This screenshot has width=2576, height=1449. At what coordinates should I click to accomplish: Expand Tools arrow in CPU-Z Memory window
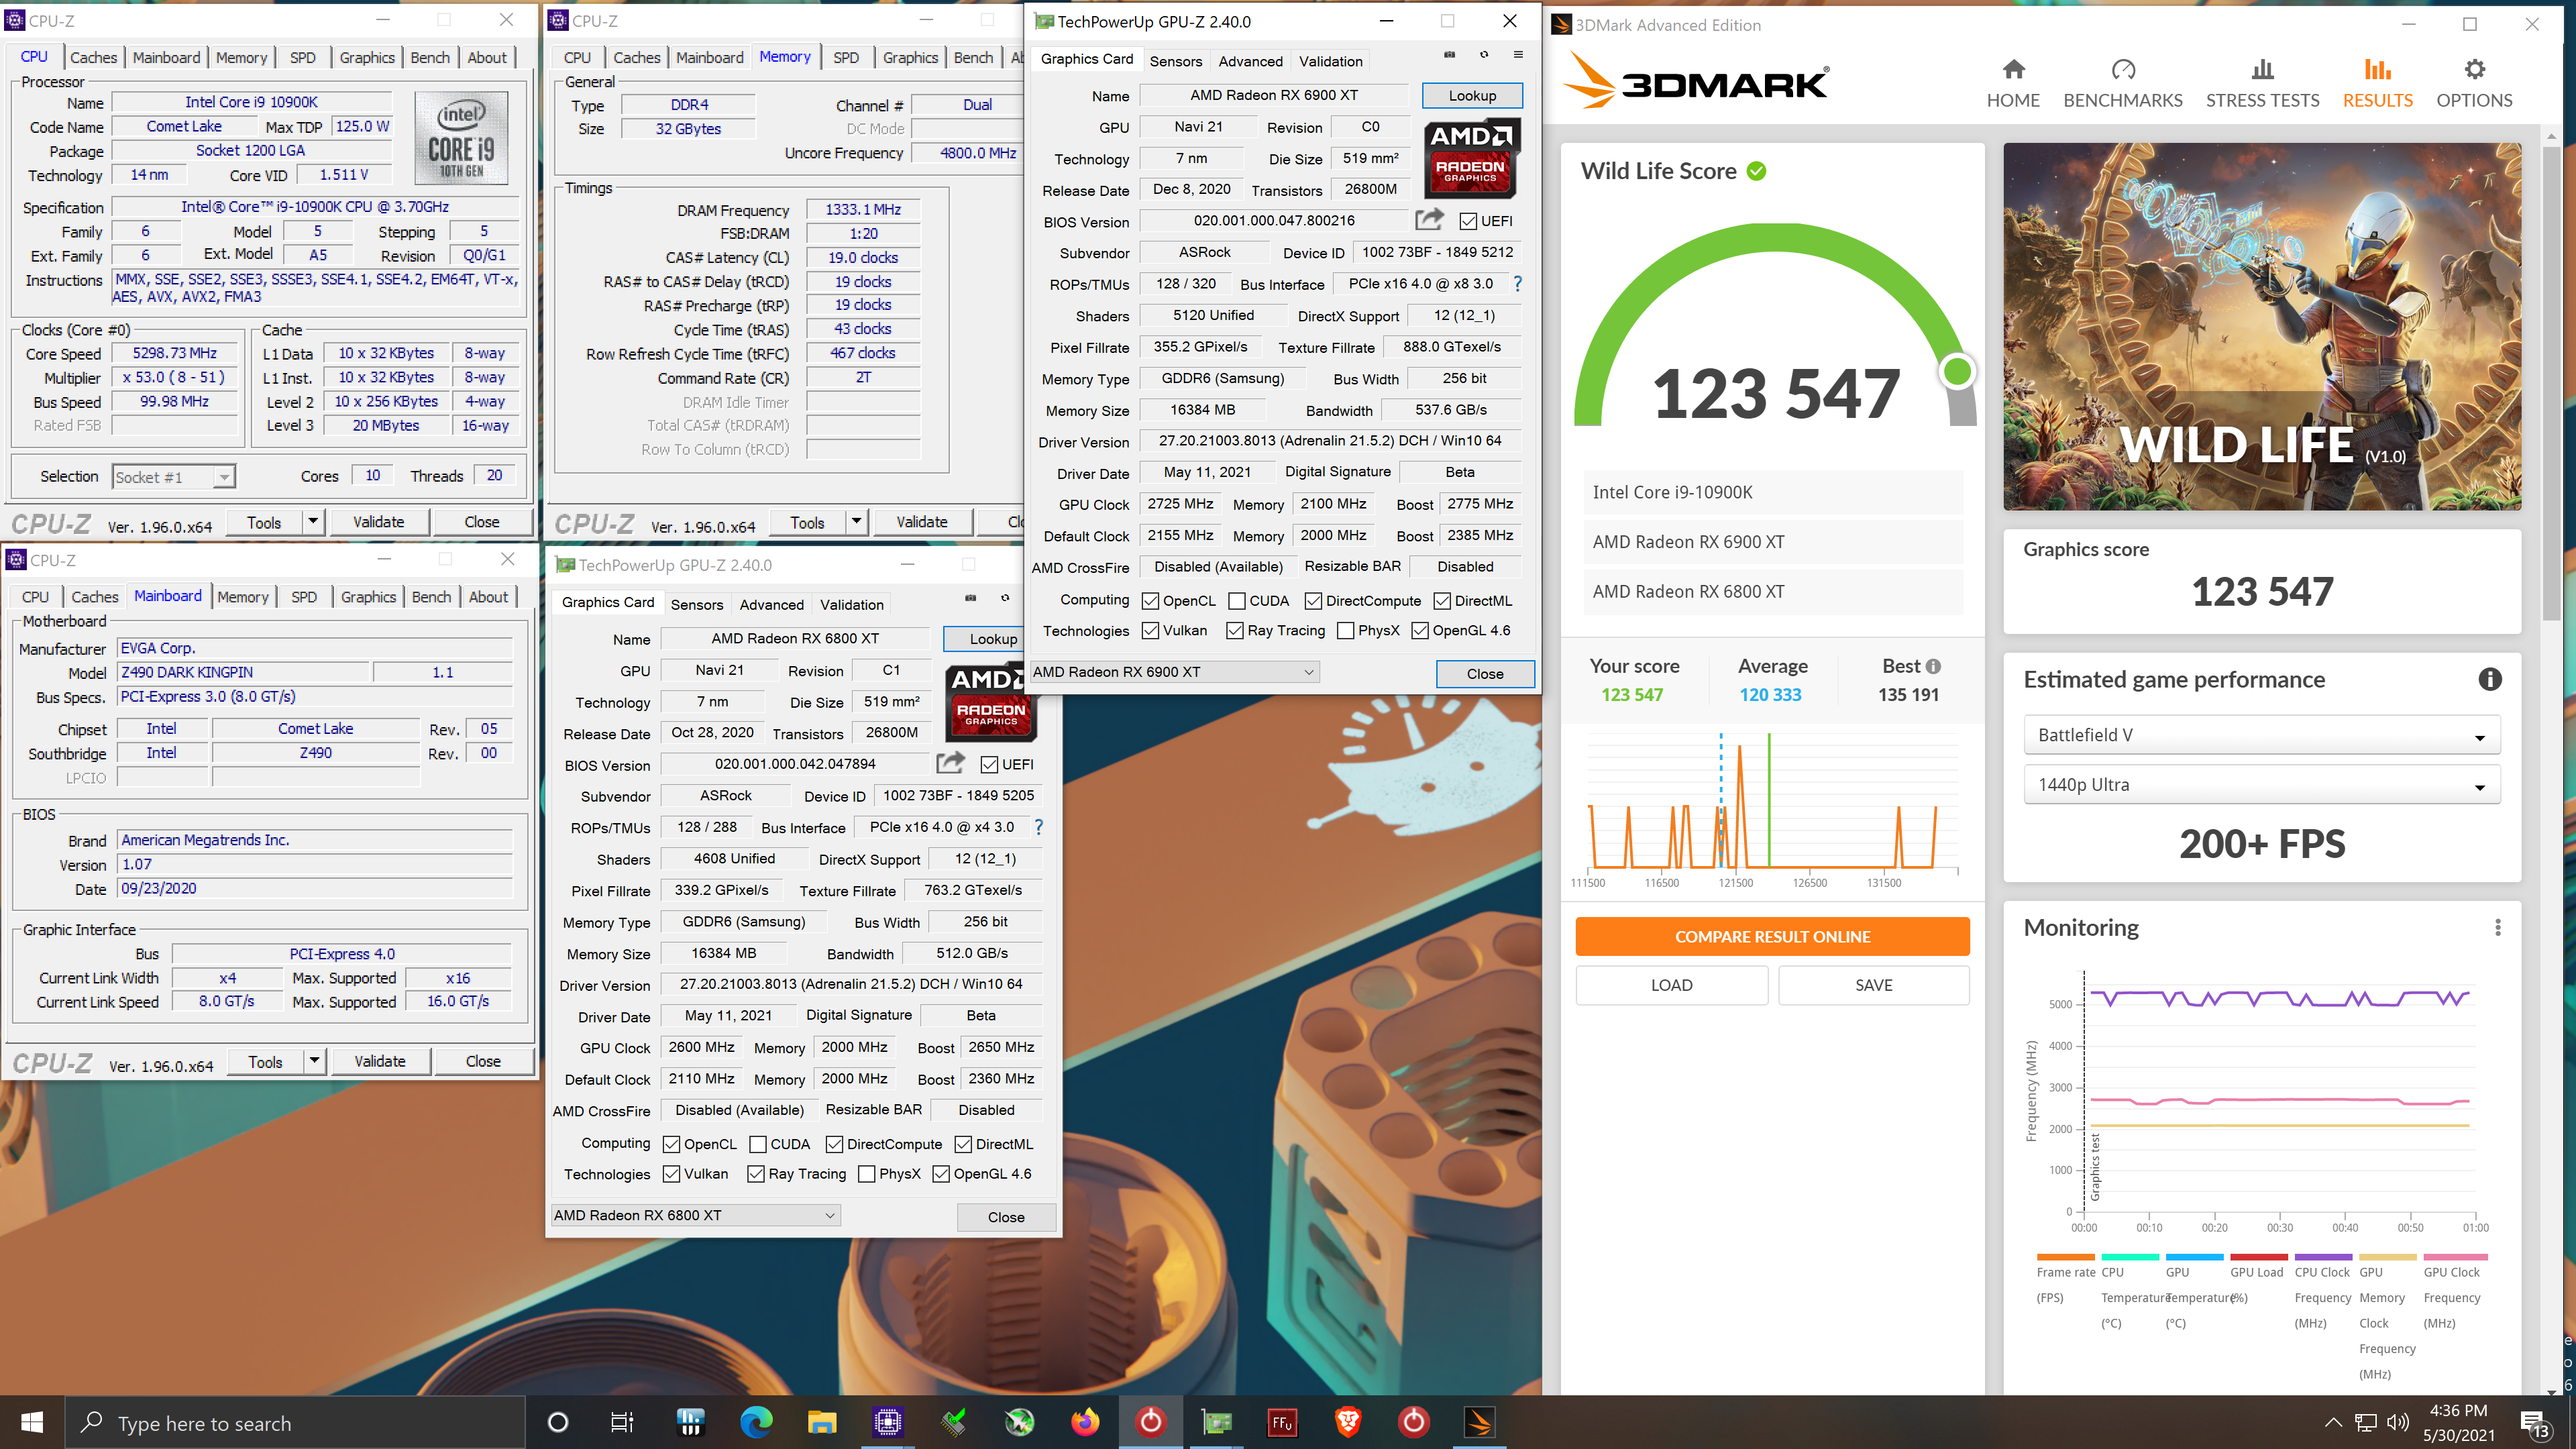856,522
